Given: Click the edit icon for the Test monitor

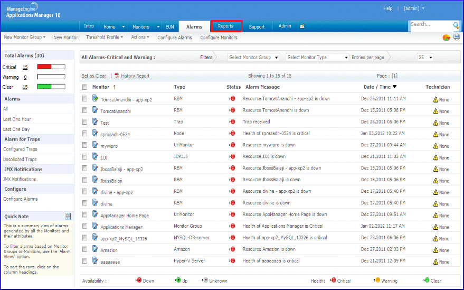Looking at the screenshot, I should pyautogui.click(x=95, y=121).
